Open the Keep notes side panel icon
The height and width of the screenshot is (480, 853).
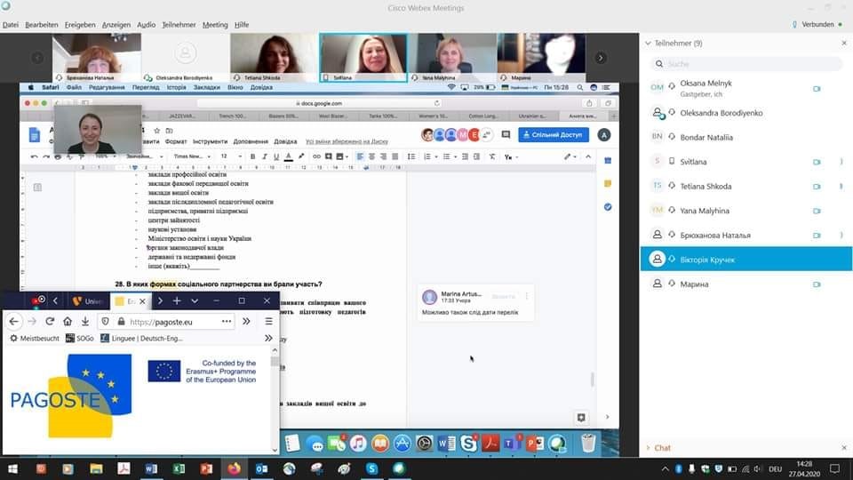pyautogui.click(x=608, y=184)
